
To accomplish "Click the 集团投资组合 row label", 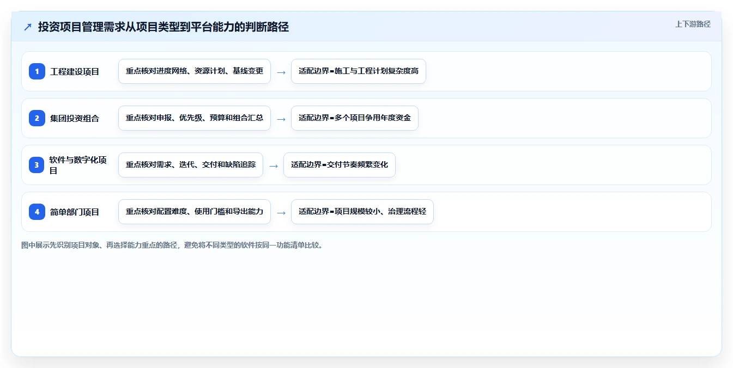I will click(75, 118).
